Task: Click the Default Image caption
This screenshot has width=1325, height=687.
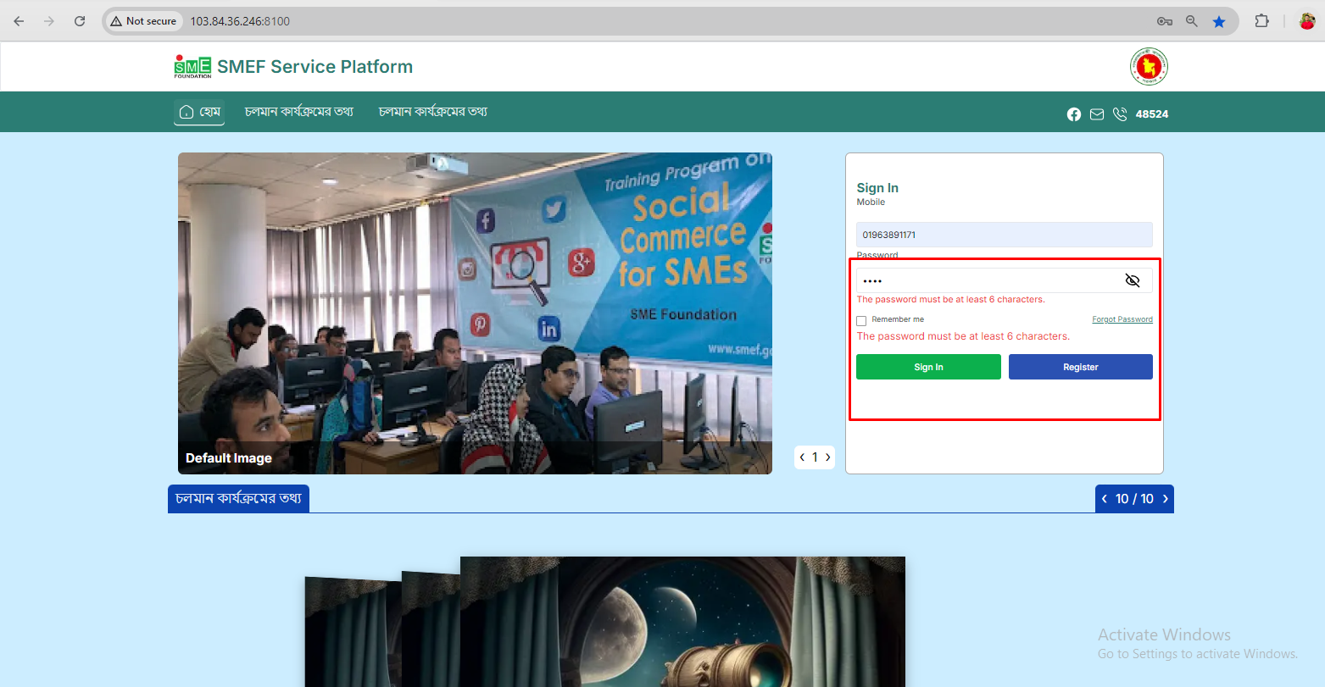Action: pos(229,458)
